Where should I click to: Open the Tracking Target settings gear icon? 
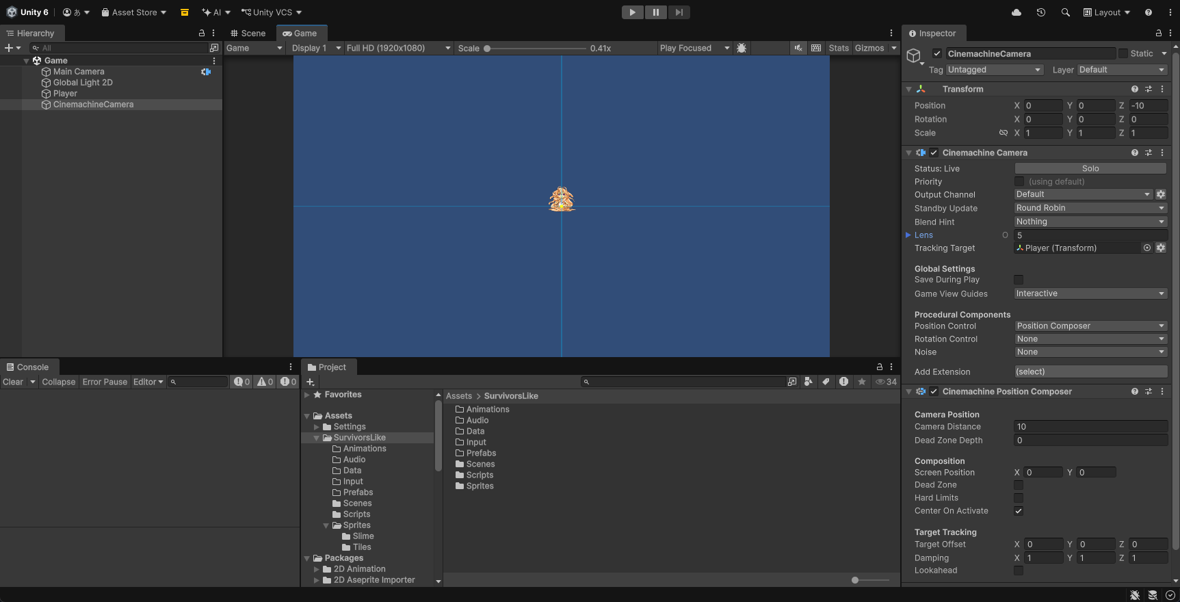(1161, 248)
